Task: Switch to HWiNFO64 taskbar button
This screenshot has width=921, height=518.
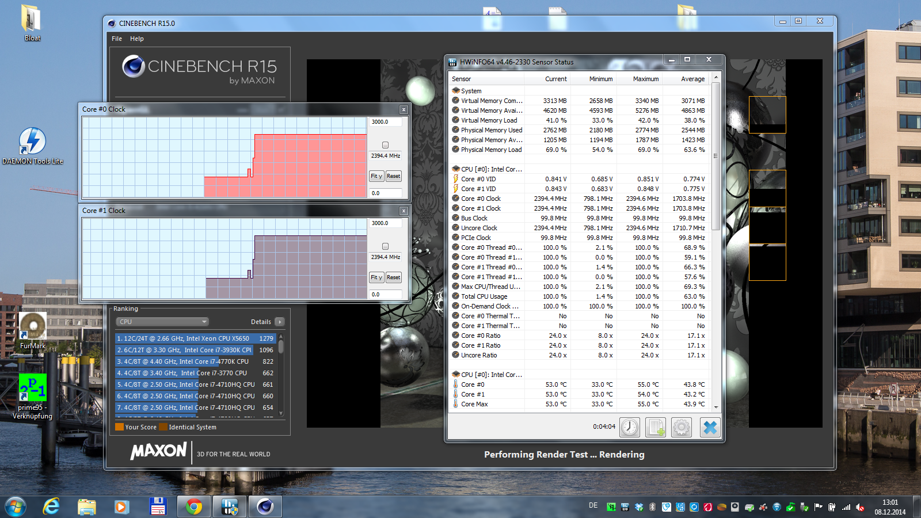Action: point(230,506)
